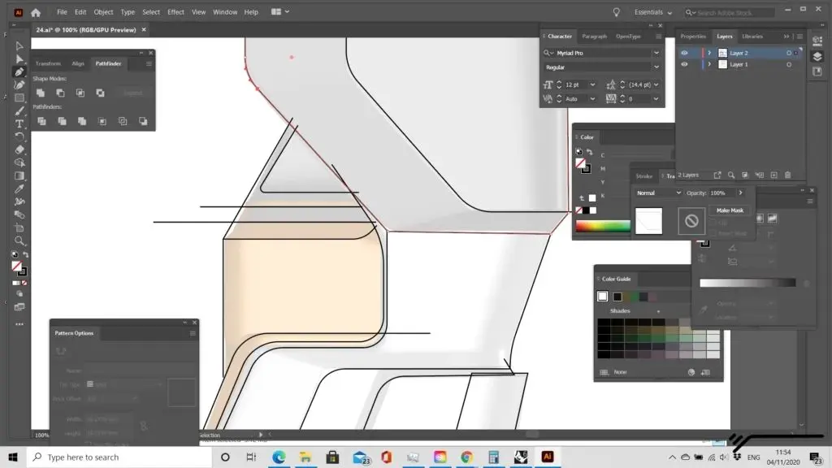
Task: Open font size 12 pt dropdown
Action: 592,84
